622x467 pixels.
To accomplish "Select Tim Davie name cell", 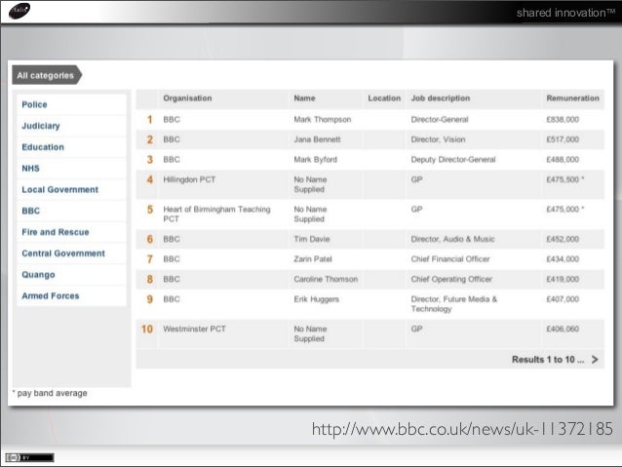I will [312, 239].
